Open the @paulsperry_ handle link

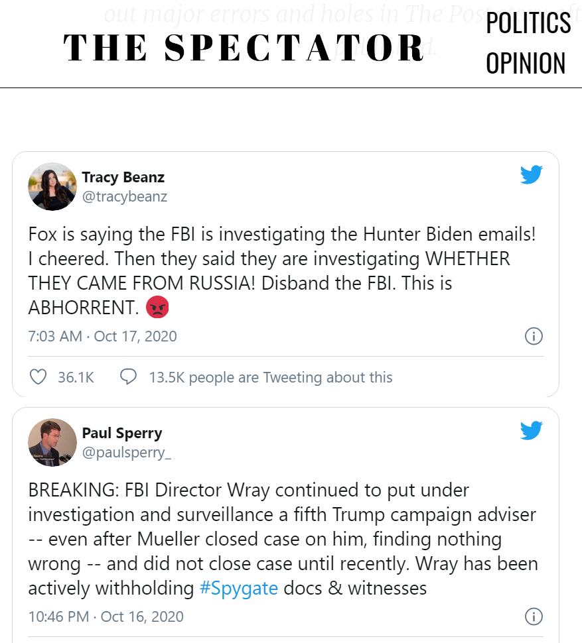tap(126, 452)
